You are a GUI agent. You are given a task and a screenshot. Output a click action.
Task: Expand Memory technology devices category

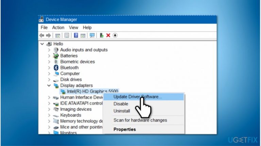point(49,121)
